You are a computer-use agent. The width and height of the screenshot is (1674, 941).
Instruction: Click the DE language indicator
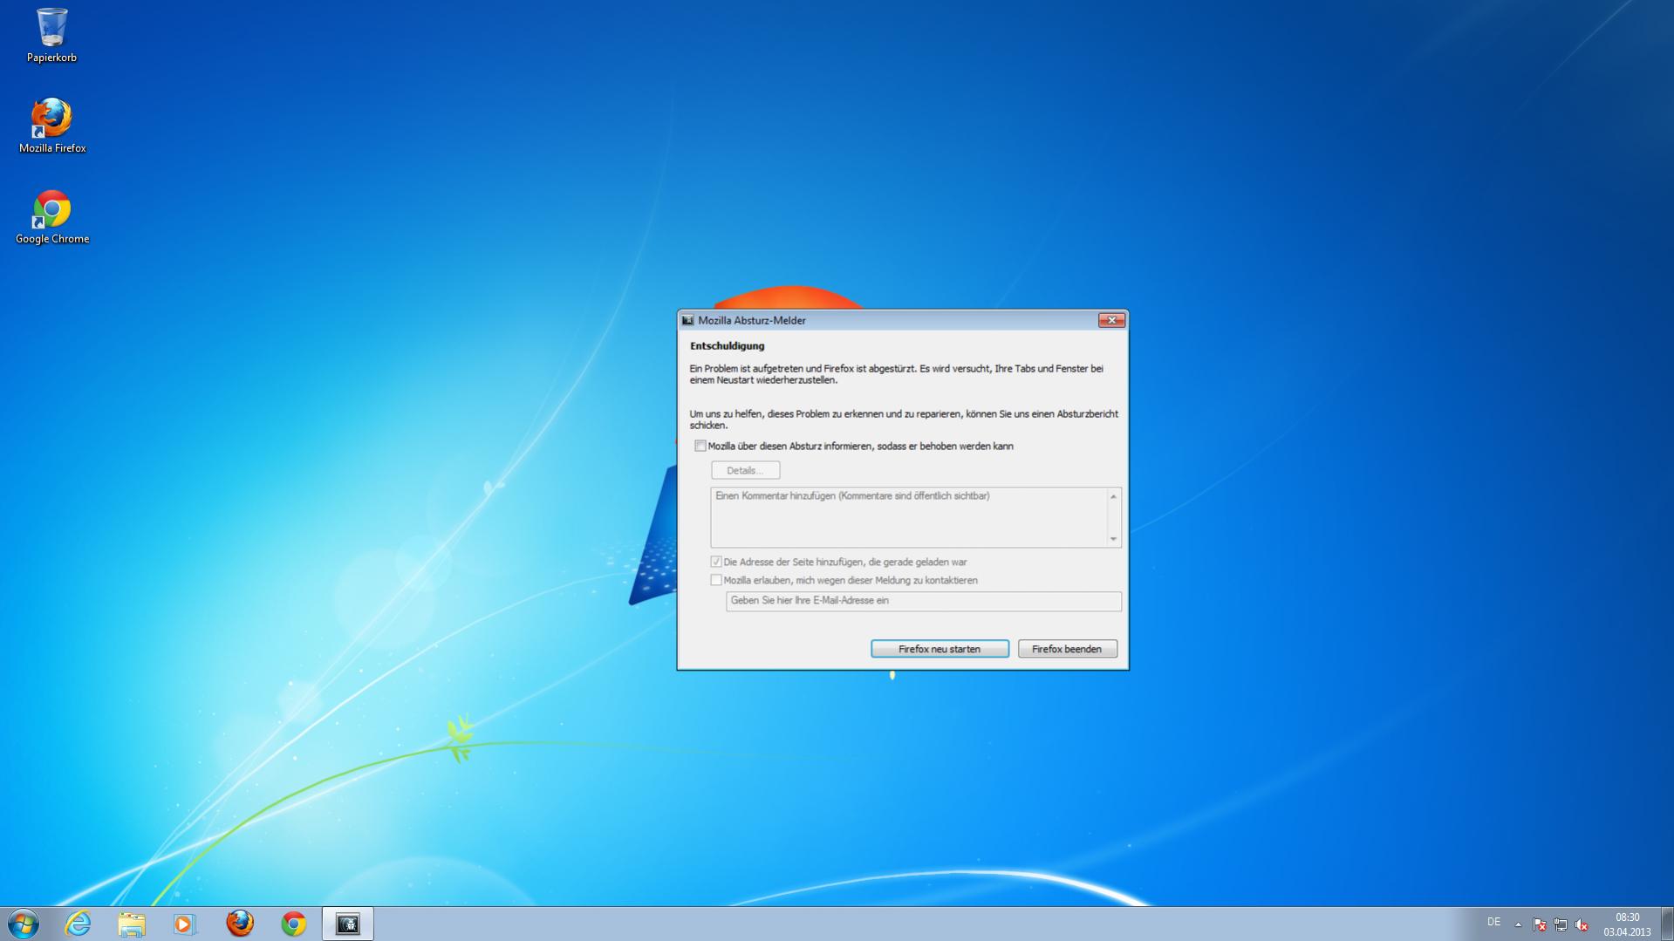[1493, 922]
